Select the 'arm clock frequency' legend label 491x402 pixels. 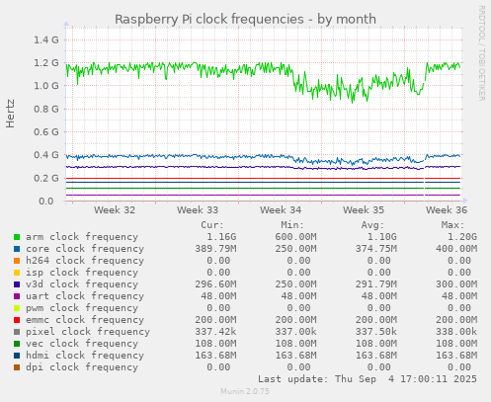pyautogui.click(x=82, y=237)
